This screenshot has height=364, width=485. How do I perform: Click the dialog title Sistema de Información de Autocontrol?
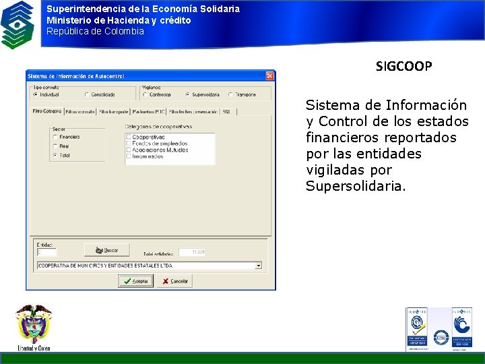(x=76, y=76)
